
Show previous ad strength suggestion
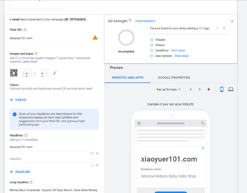[x=217, y=28]
